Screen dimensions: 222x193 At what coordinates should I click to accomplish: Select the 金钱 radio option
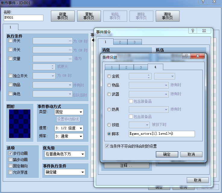click(x=109, y=76)
